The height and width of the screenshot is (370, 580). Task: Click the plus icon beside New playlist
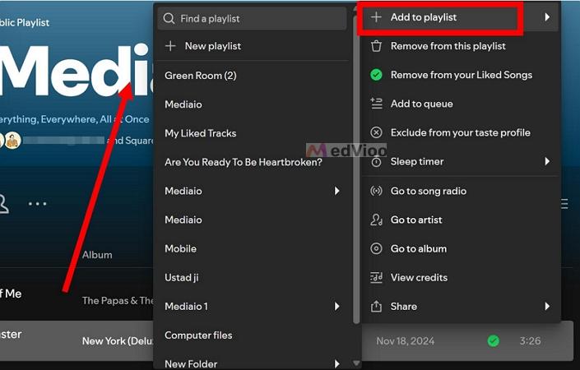pyautogui.click(x=170, y=46)
